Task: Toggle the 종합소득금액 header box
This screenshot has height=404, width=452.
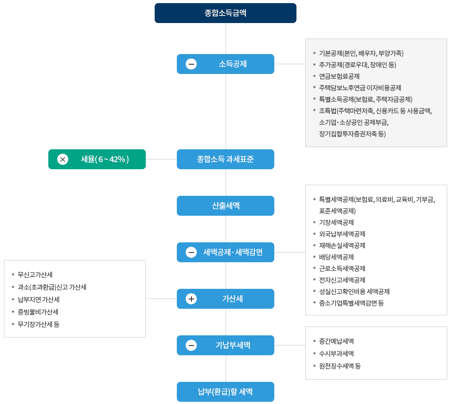Action: point(226,13)
